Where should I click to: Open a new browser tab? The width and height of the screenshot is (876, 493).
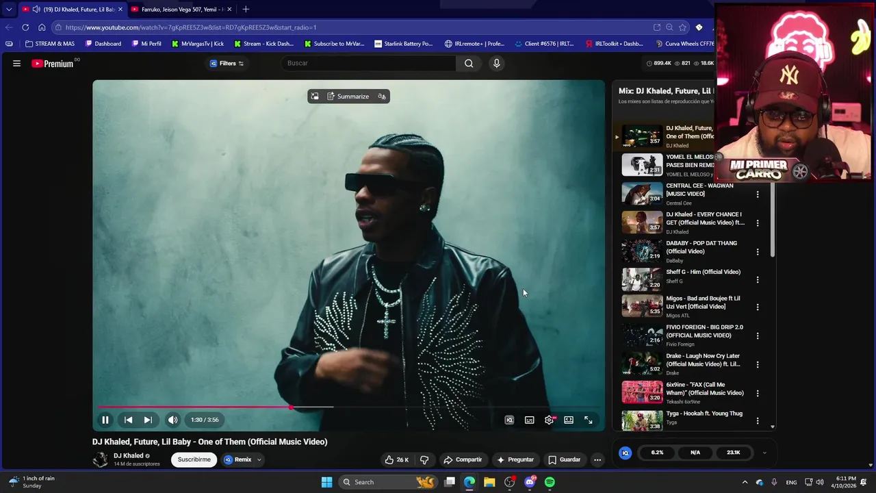point(246,10)
